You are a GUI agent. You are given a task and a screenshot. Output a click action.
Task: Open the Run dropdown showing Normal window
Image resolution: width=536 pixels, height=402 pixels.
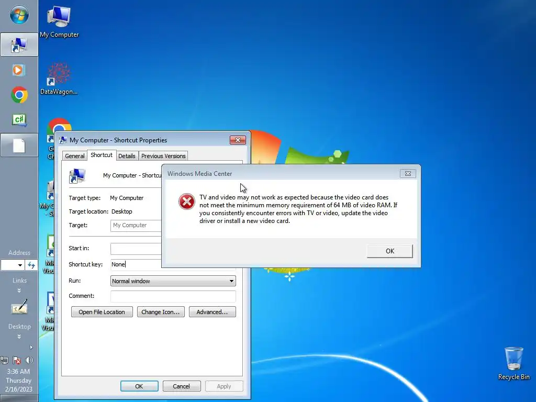tap(173, 281)
